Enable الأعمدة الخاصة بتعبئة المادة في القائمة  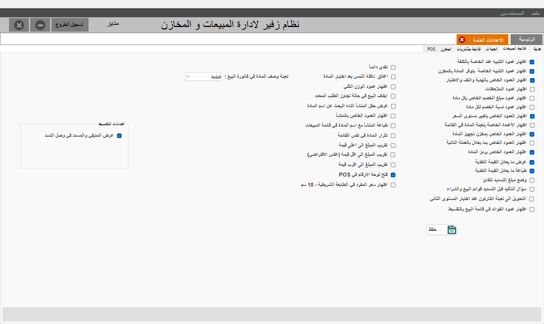532,125
